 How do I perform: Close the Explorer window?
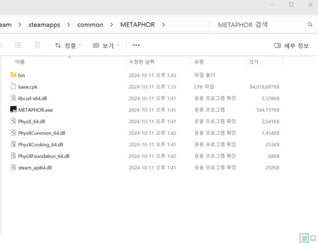[310, 4]
